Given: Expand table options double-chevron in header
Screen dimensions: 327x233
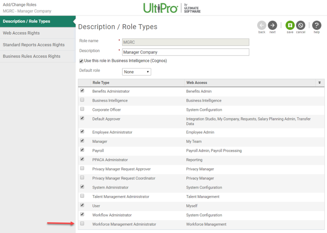Looking at the screenshot, I should pyautogui.click(x=320, y=83).
